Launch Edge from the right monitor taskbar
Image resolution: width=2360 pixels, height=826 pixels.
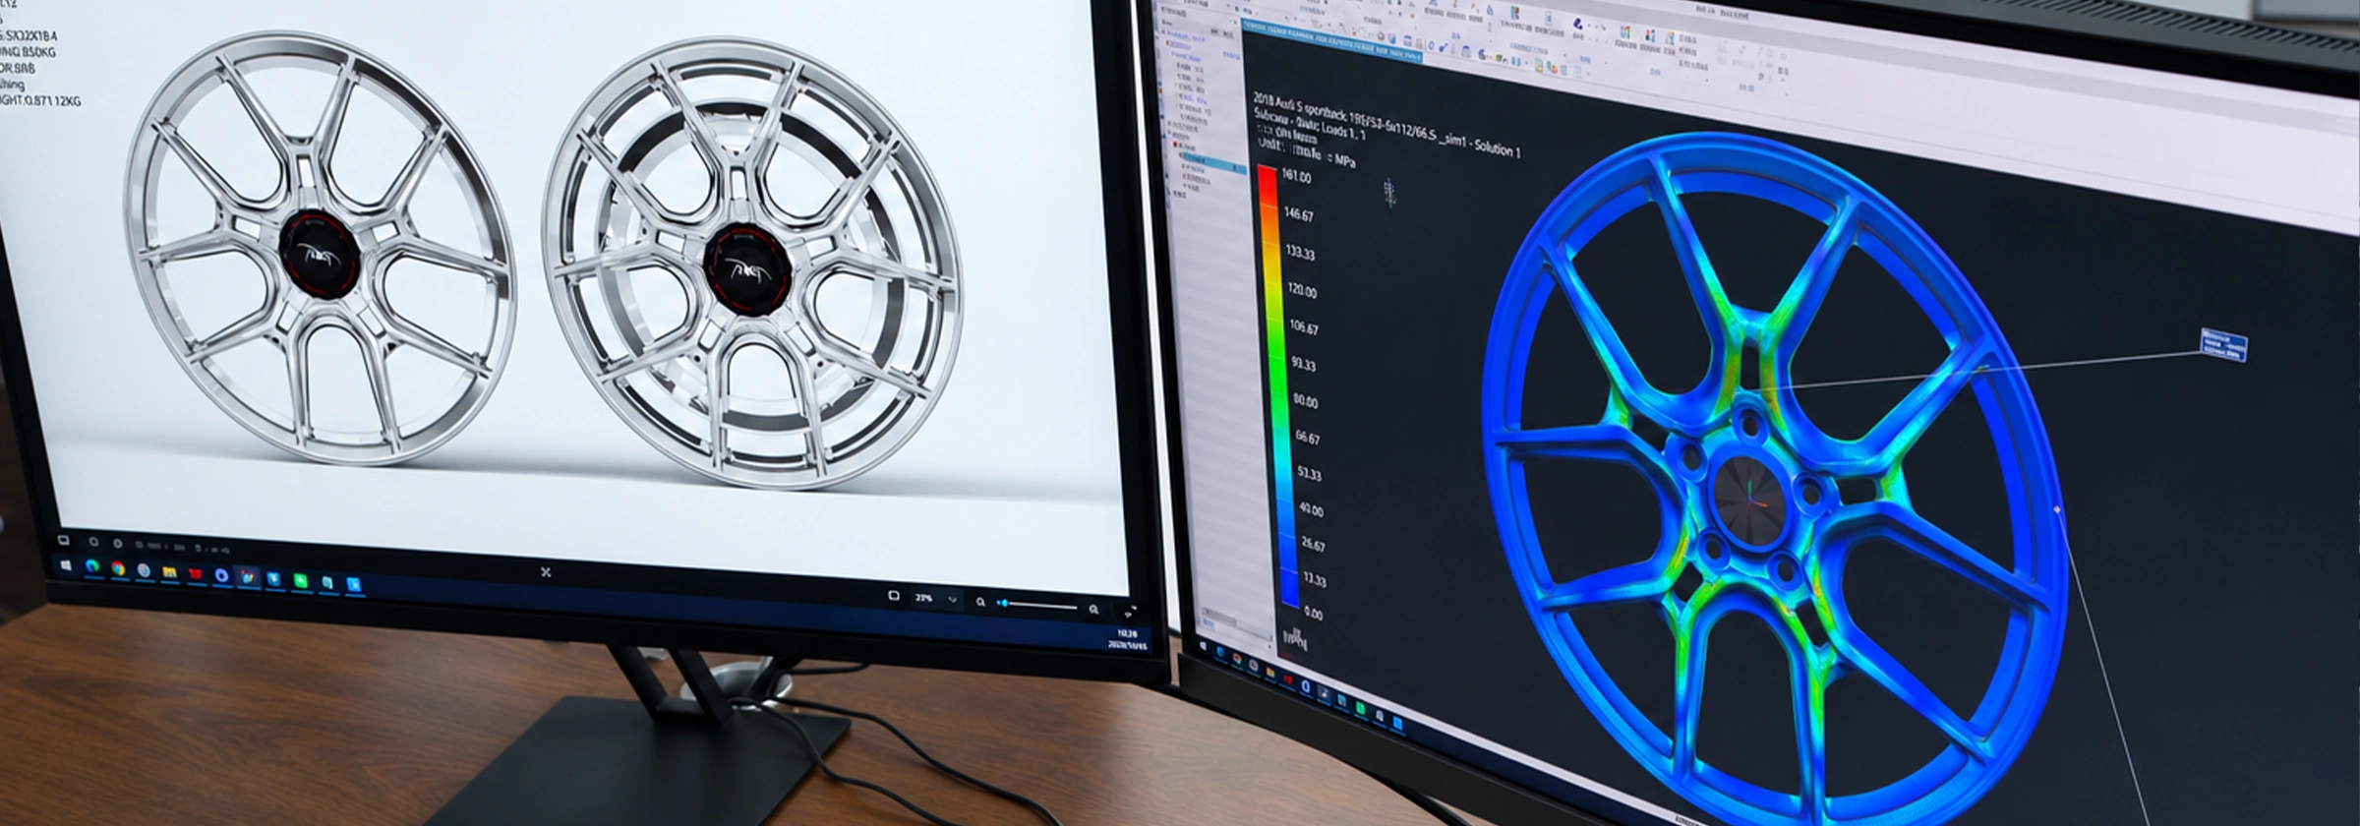click(1220, 652)
